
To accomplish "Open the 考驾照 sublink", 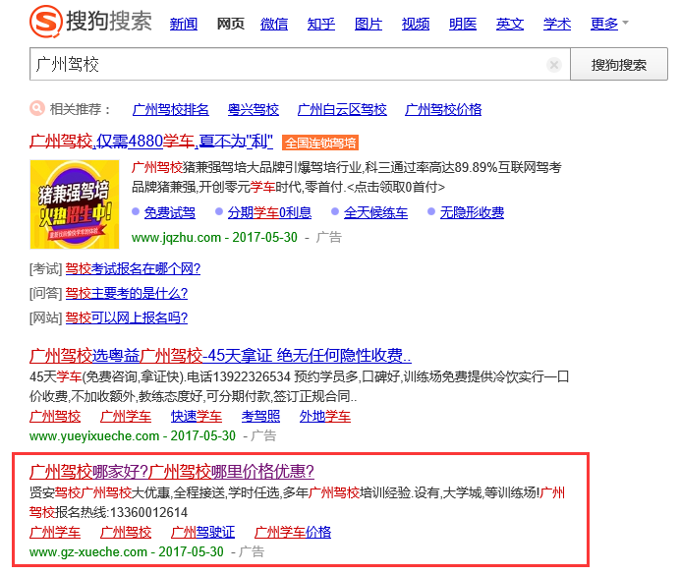I will tap(260, 417).
